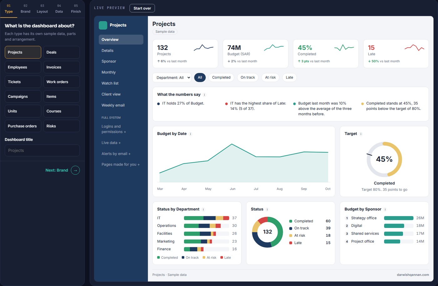Open Details in the sidebar

pyautogui.click(x=121, y=51)
